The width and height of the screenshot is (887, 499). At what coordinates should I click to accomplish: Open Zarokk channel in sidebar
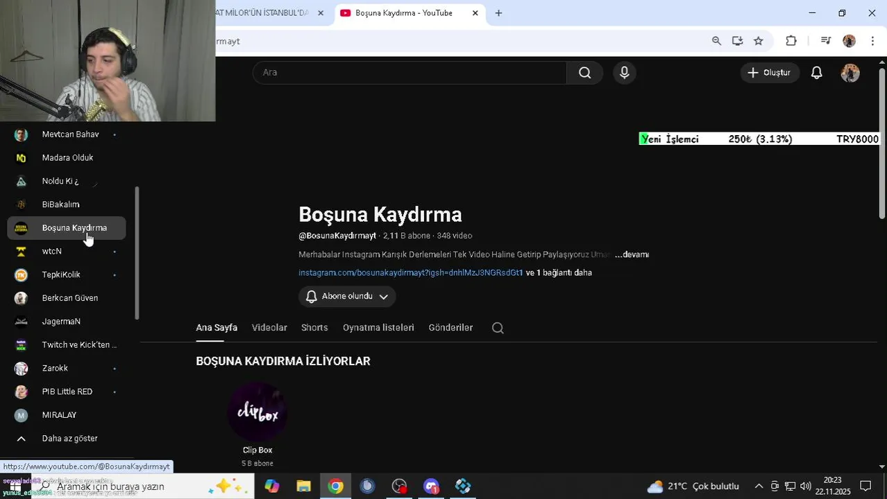[x=67, y=369]
